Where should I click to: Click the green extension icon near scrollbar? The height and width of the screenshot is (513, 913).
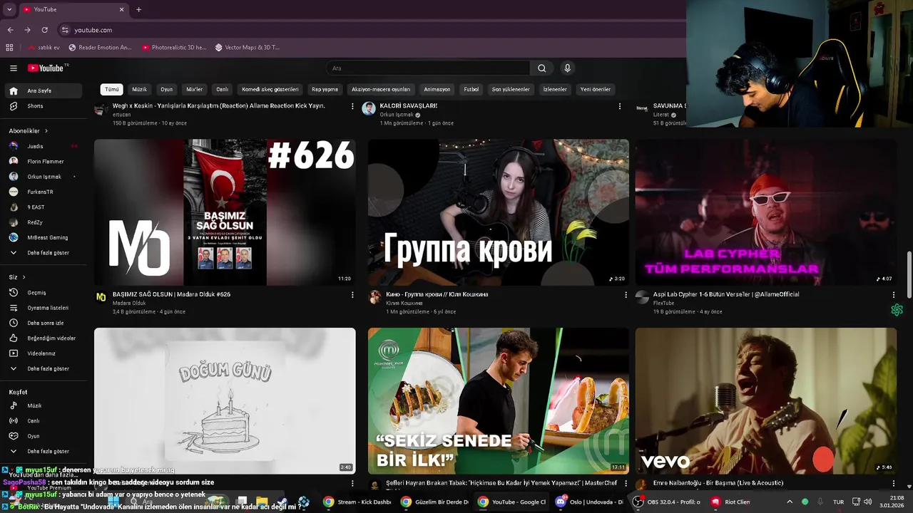(x=897, y=310)
